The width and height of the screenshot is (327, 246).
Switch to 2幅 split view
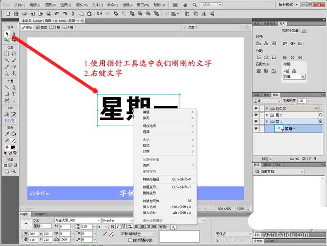click(x=55, y=27)
